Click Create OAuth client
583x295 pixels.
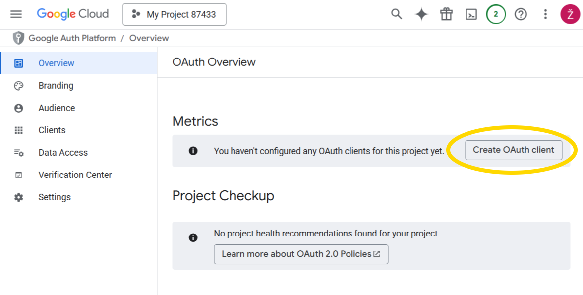(514, 150)
